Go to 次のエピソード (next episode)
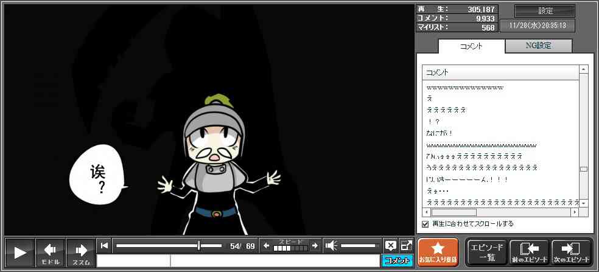599x272 pixels. coord(571,252)
